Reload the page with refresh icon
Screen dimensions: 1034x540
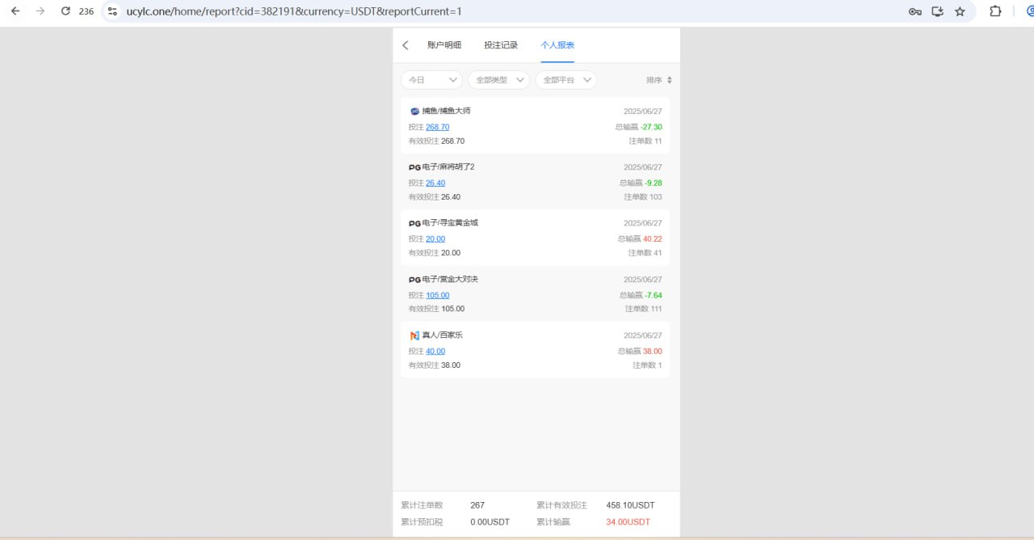[x=65, y=11]
